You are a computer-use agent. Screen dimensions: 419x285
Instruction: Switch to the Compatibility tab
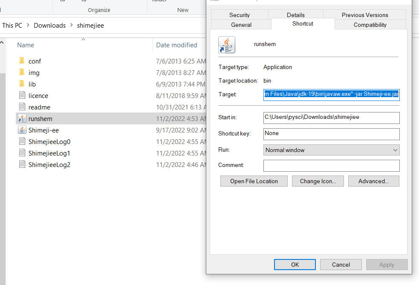click(x=370, y=25)
